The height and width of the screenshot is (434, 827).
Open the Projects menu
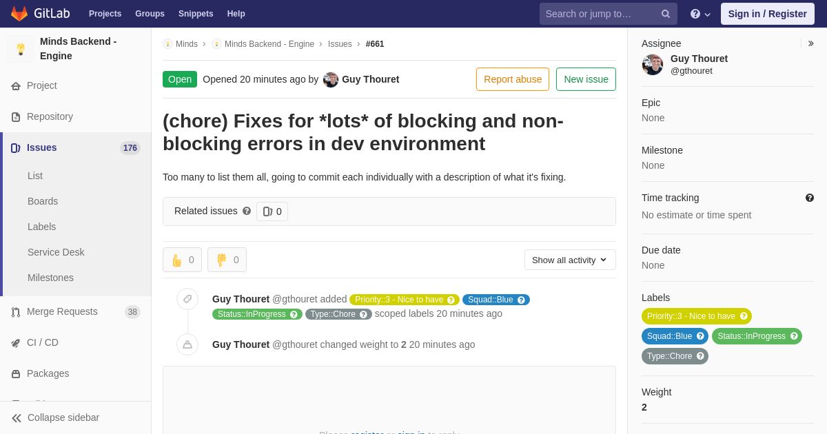point(105,14)
